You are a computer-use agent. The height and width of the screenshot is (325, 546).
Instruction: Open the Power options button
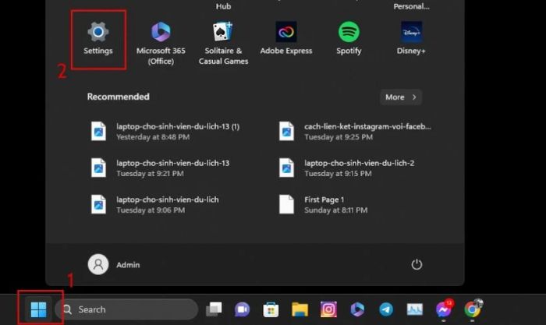coord(417,264)
